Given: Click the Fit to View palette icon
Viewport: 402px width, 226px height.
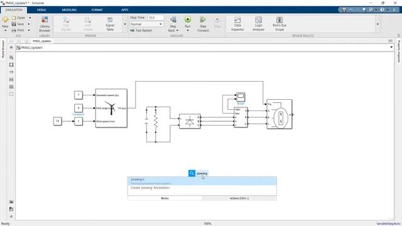Looking at the screenshot, I should [x=11, y=65].
